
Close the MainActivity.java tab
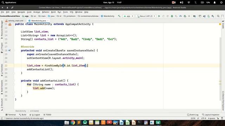click(x=48, y=21)
